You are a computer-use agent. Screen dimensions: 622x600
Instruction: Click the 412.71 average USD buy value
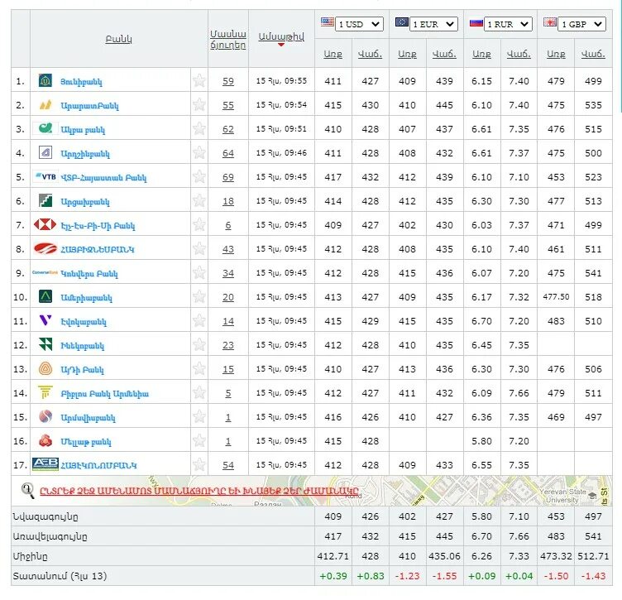click(333, 556)
